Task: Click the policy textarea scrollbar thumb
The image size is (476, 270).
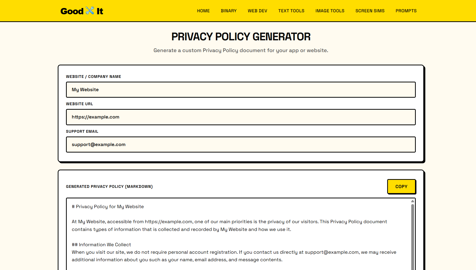Action: coord(413,237)
